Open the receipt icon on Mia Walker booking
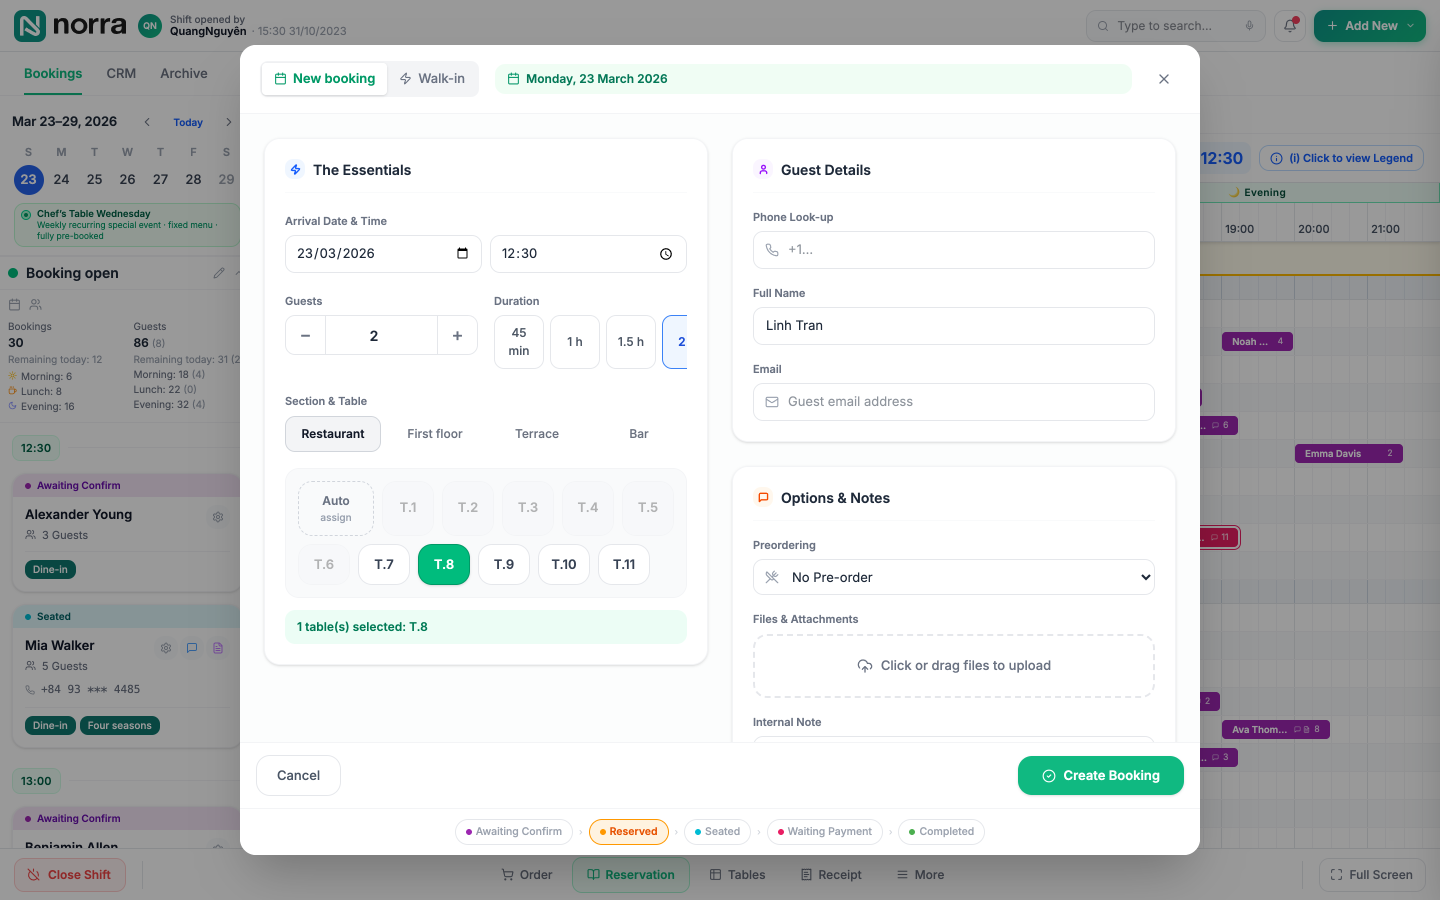The width and height of the screenshot is (1440, 900). [x=218, y=647]
